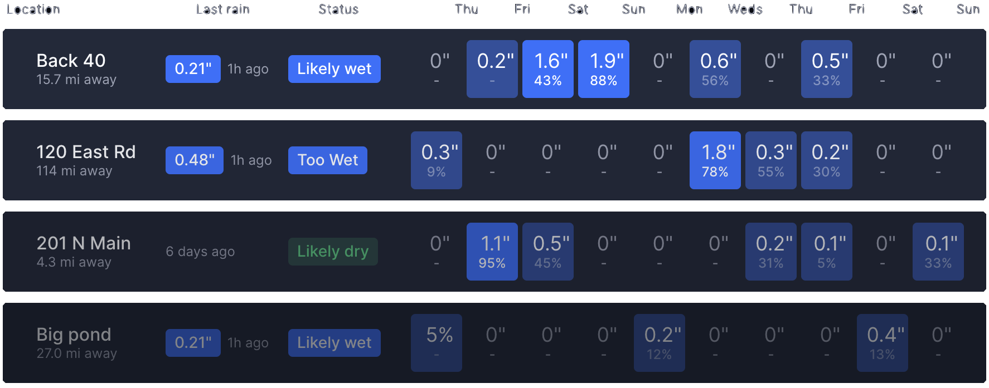Select the 201 N Main location
The height and width of the screenshot is (388, 989).
(x=84, y=243)
